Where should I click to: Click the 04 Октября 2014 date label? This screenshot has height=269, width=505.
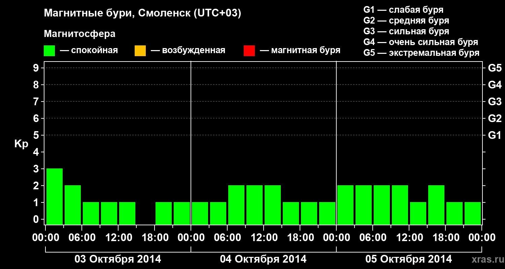263,259
